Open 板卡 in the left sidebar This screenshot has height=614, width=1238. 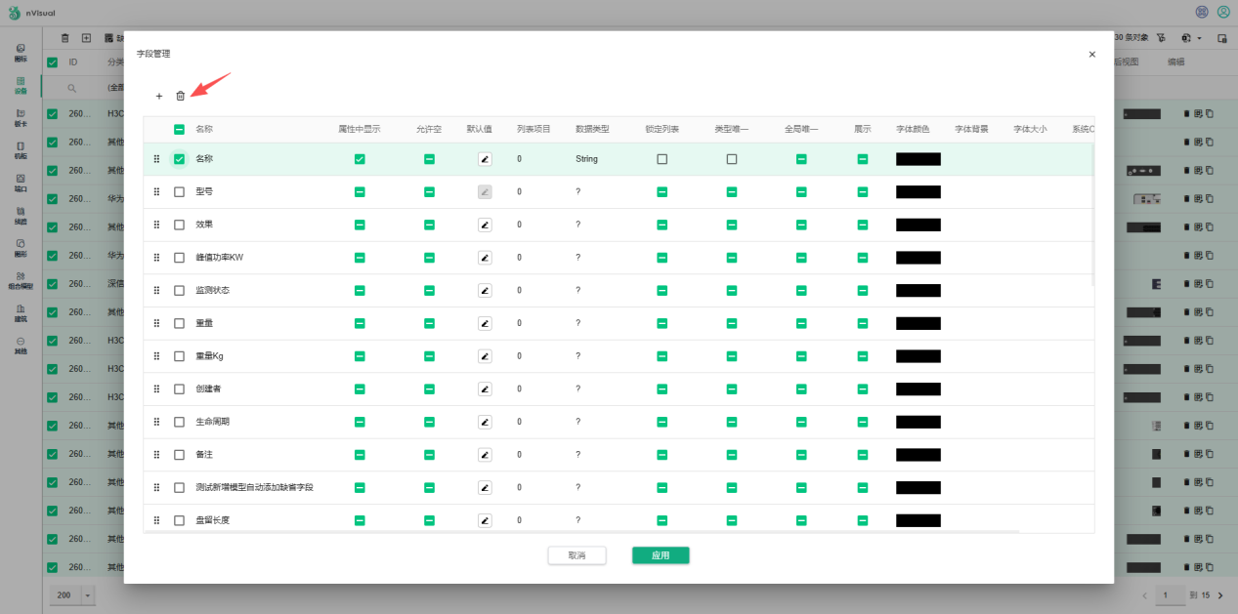tap(21, 118)
